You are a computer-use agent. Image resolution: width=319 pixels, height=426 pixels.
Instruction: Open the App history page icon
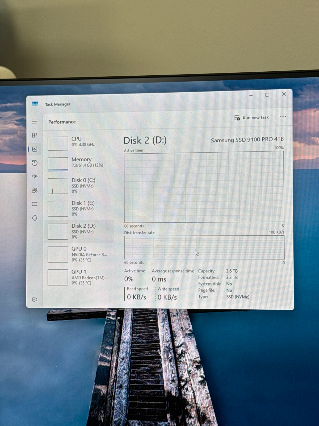[35, 163]
